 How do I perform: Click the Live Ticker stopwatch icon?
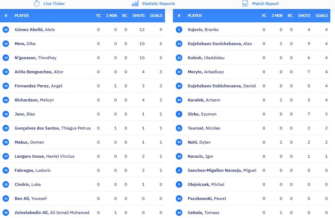click(36, 3)
